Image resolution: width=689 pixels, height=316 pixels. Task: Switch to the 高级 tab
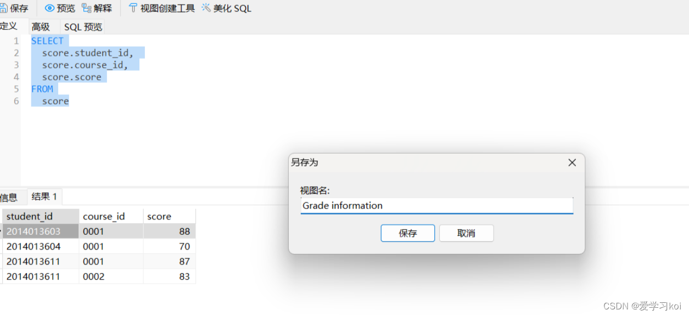tap(41, 27)
